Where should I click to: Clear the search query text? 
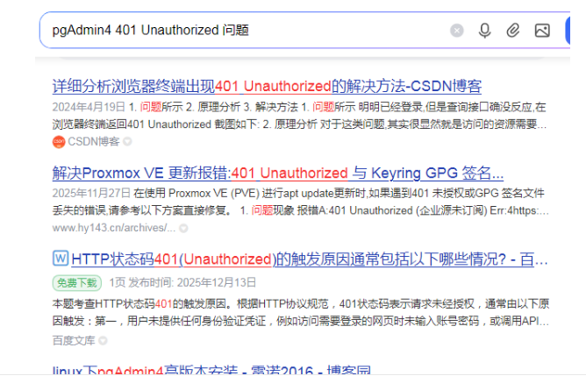tap(456, 31)
